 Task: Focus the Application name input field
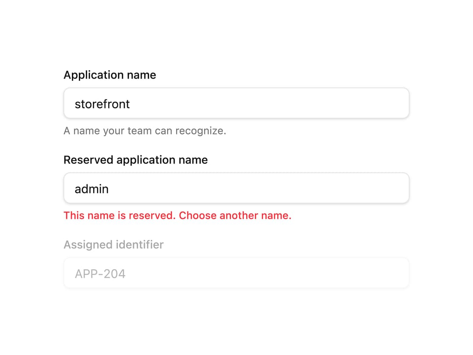[236, 103]
